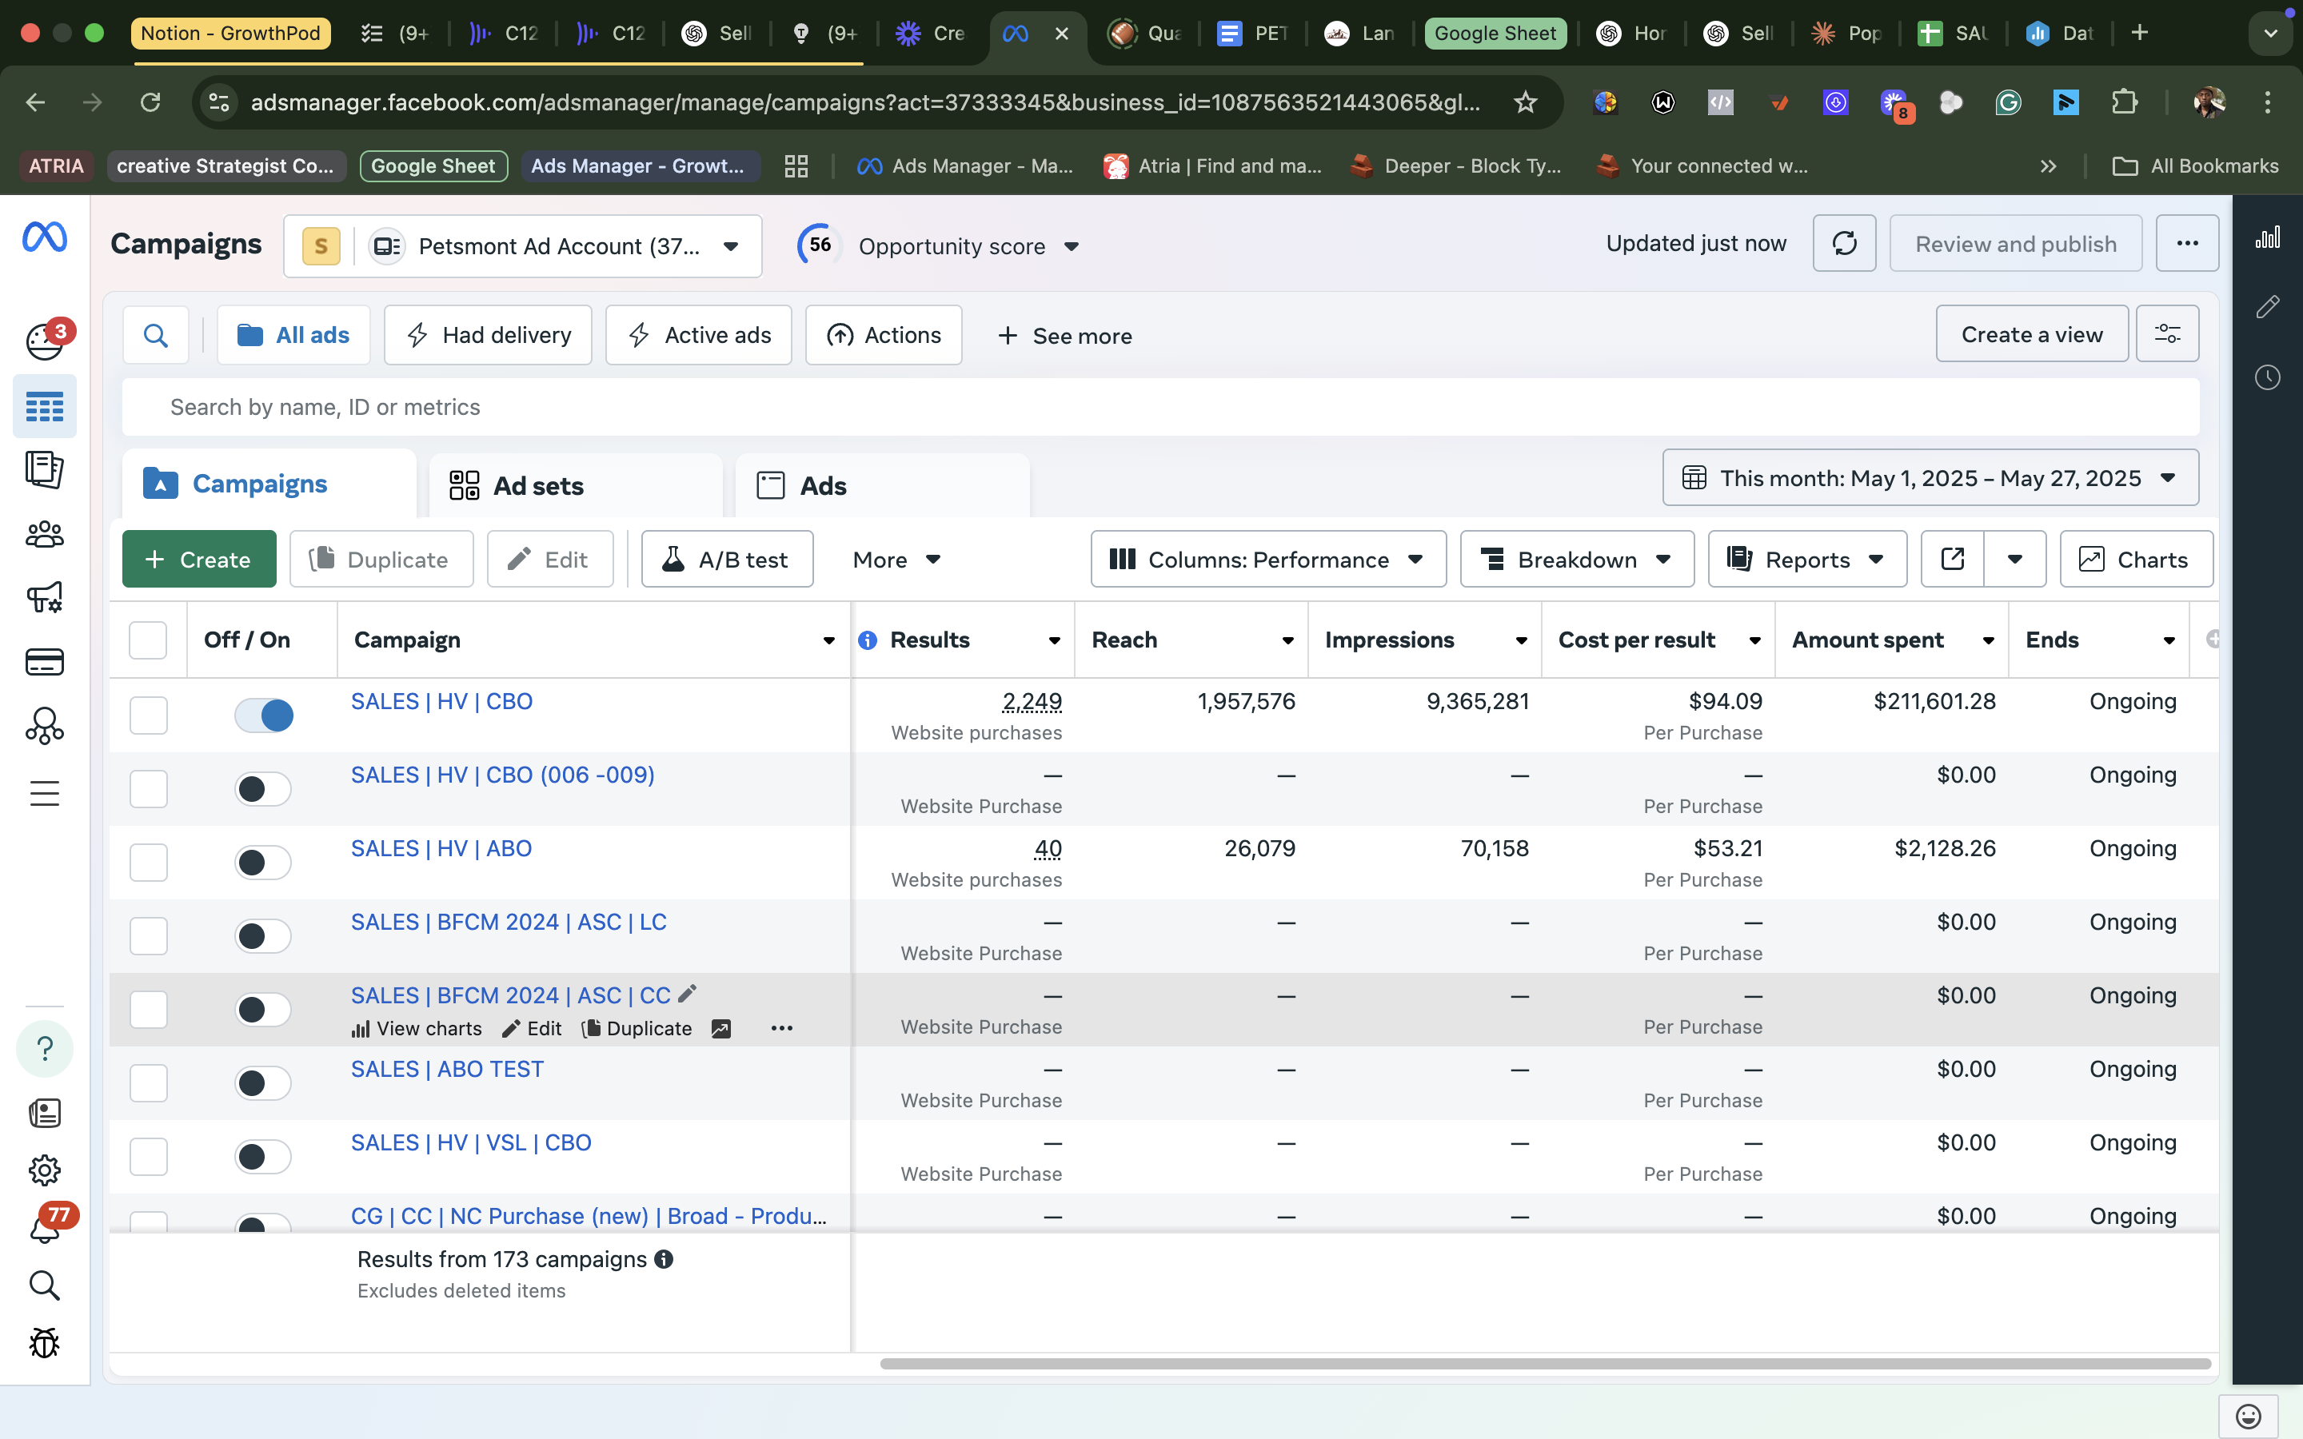Click the Create a view button
2303x1439 pixels.
pyautogui.click(x=2032, y=334)
